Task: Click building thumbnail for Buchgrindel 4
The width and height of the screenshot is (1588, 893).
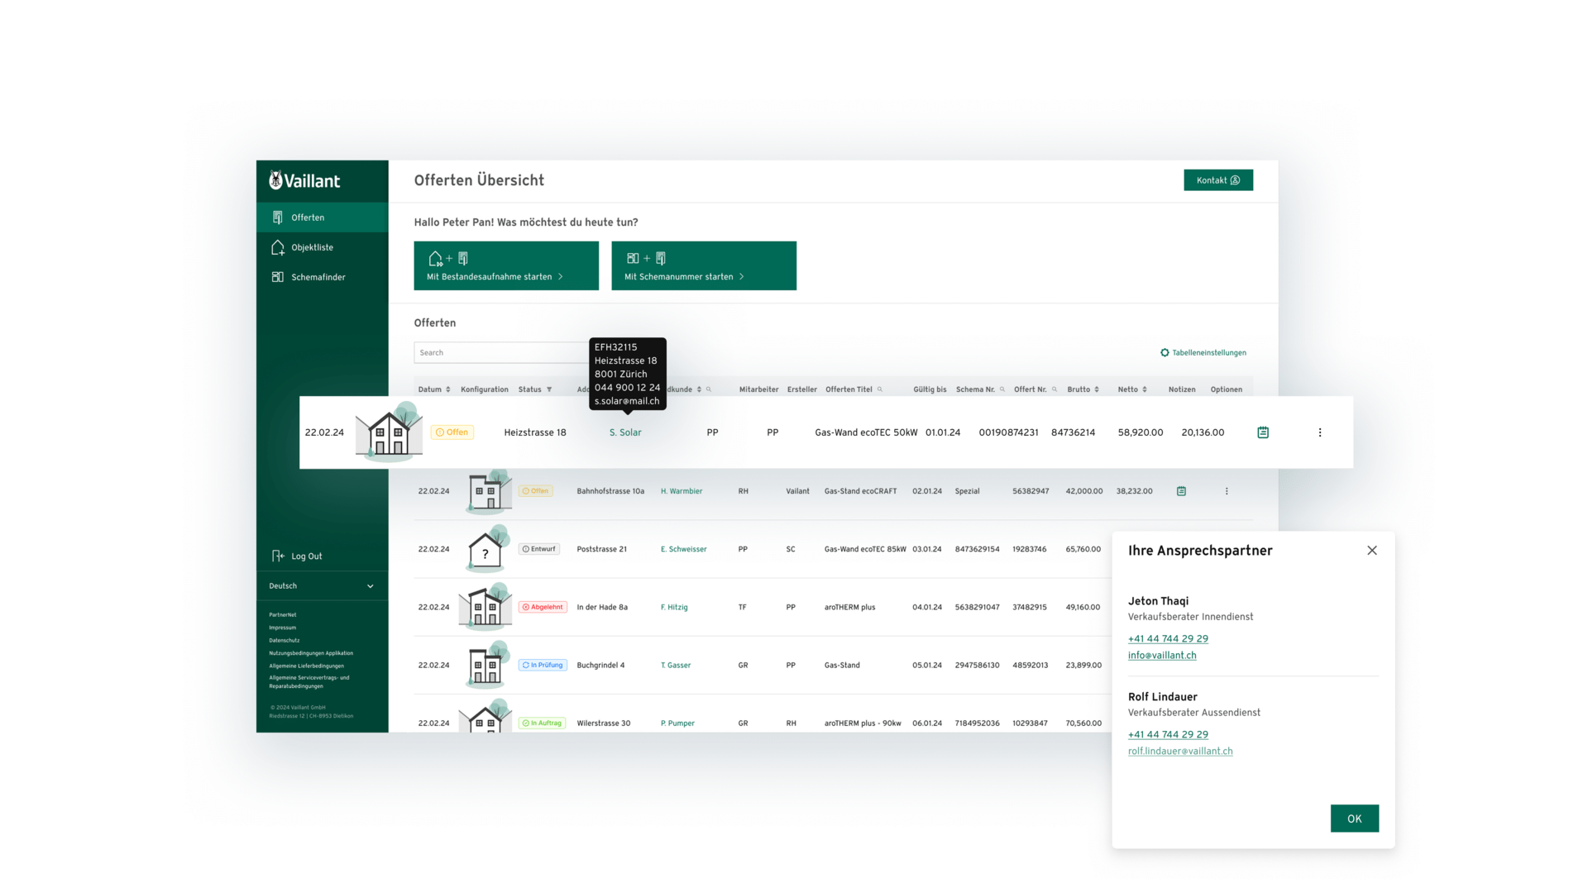Action: 485,665
